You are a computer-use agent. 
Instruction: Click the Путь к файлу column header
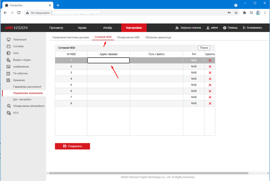point(156,54)
